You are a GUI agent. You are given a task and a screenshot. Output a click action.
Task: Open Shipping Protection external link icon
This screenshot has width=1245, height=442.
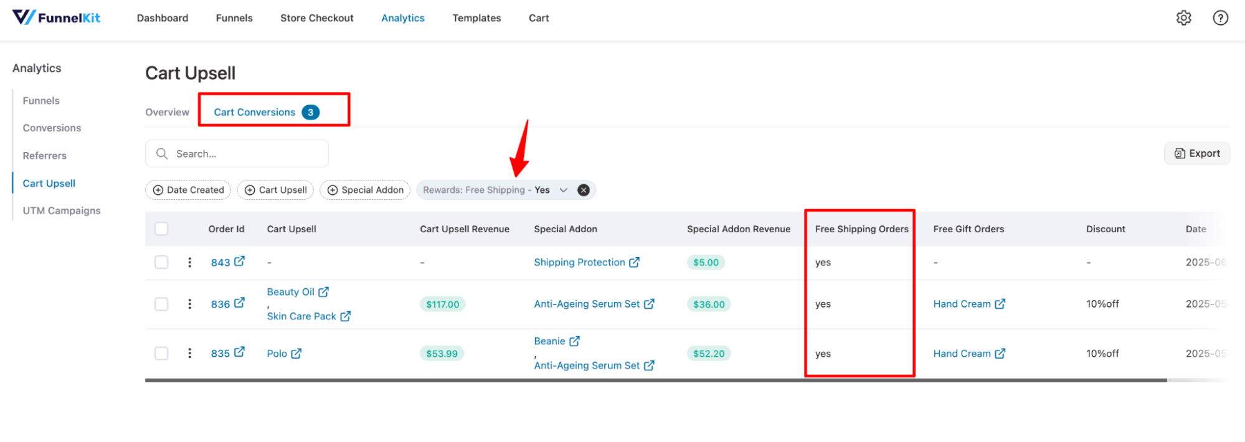(634, 263)
